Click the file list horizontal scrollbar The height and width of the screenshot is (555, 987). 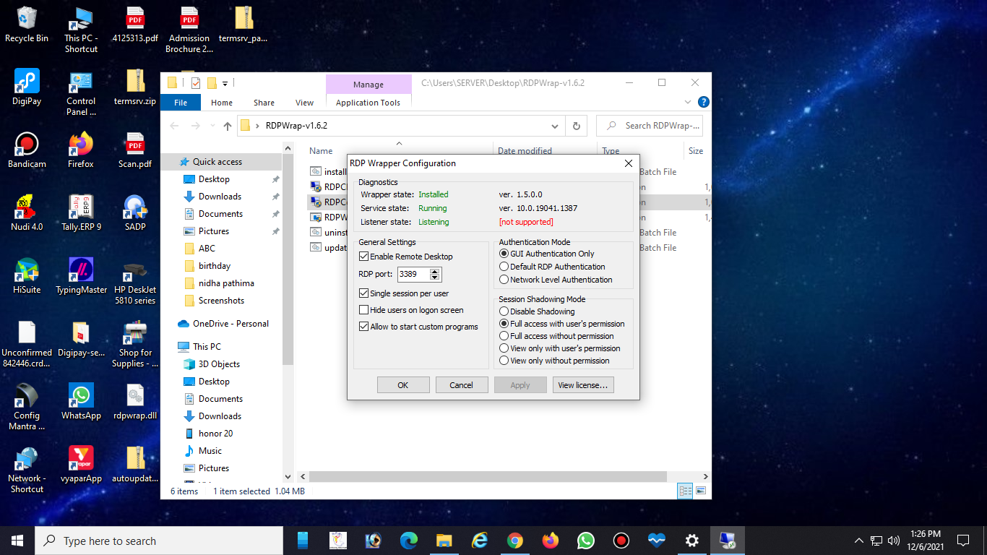[x=487, y=477]
